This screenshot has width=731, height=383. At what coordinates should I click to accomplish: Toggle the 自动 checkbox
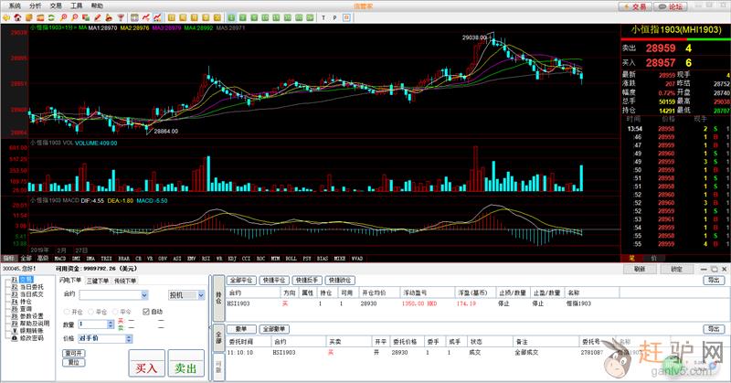[x=145, y=312]
